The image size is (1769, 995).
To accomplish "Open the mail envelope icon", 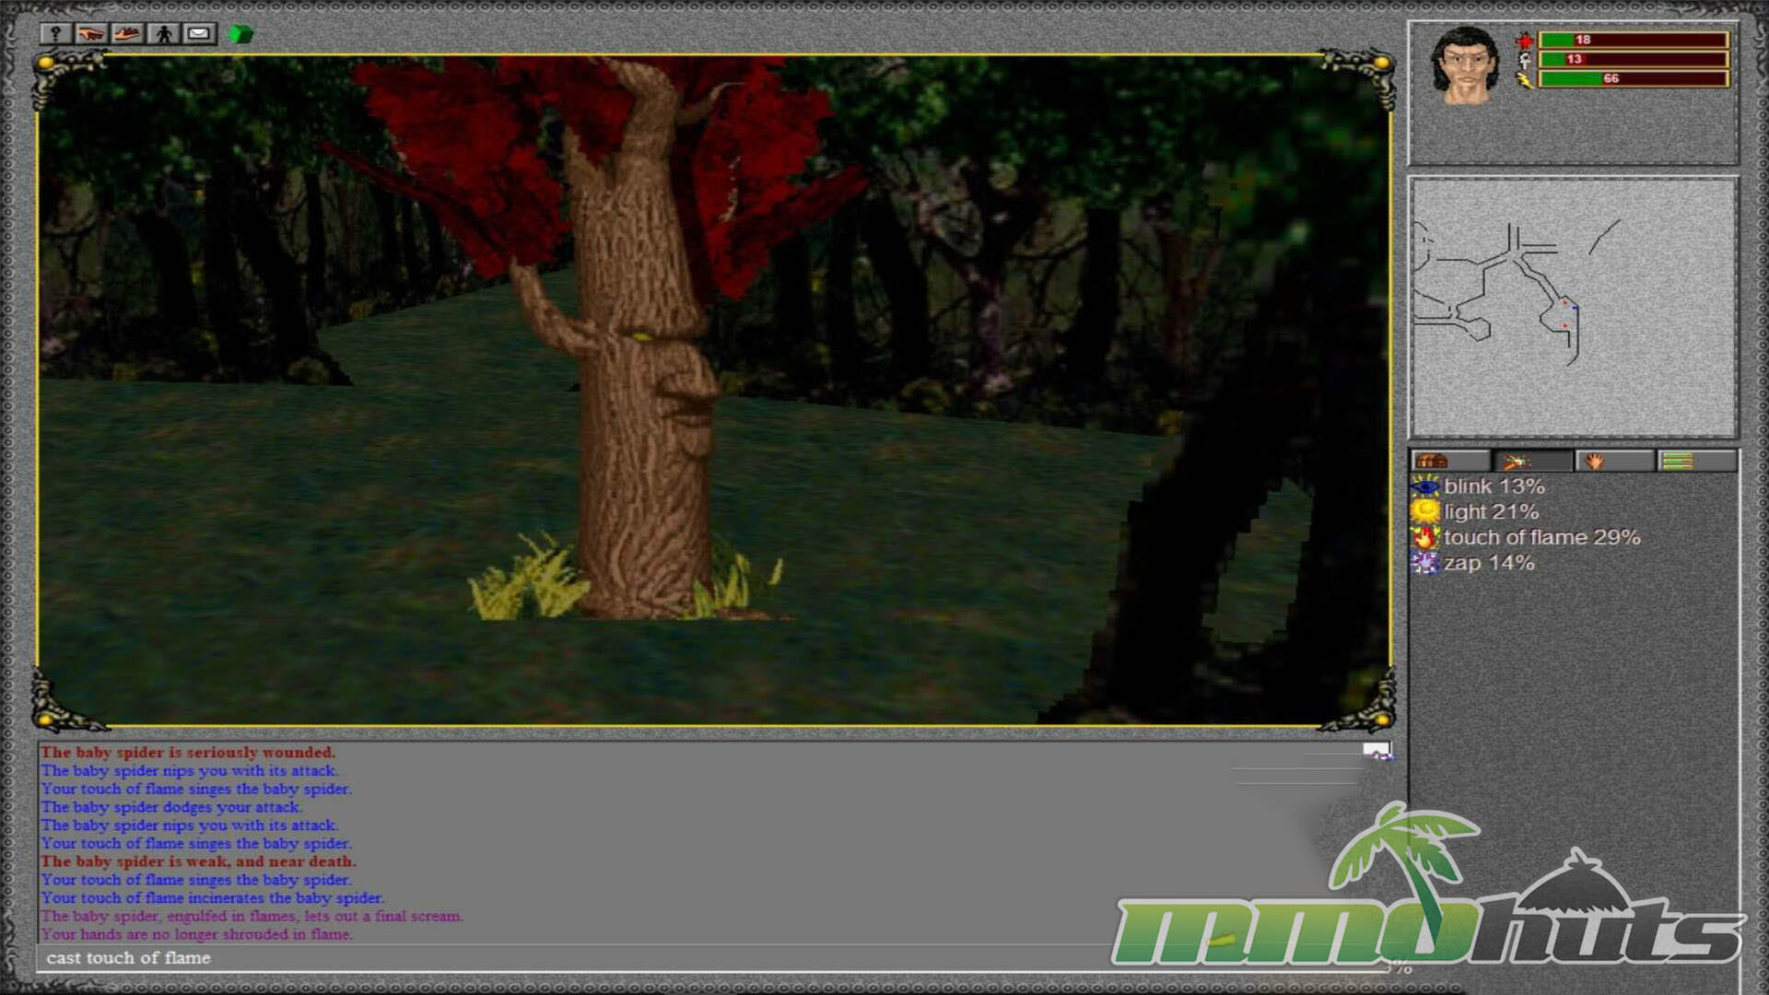I will 199,34.
